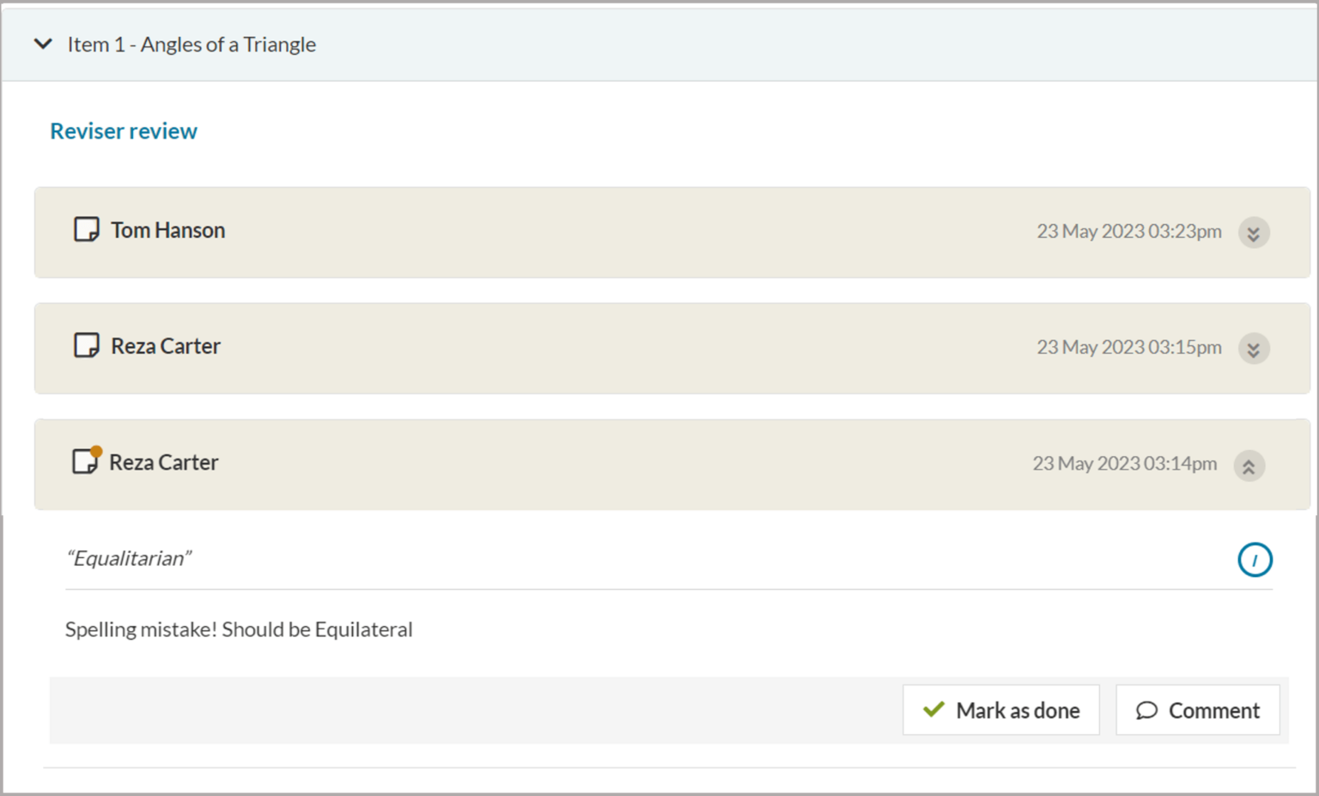Click the green checkmark inside Mark as done
Image resolution: width=1319 pixels, height=796 pixels.
[933, 710]
